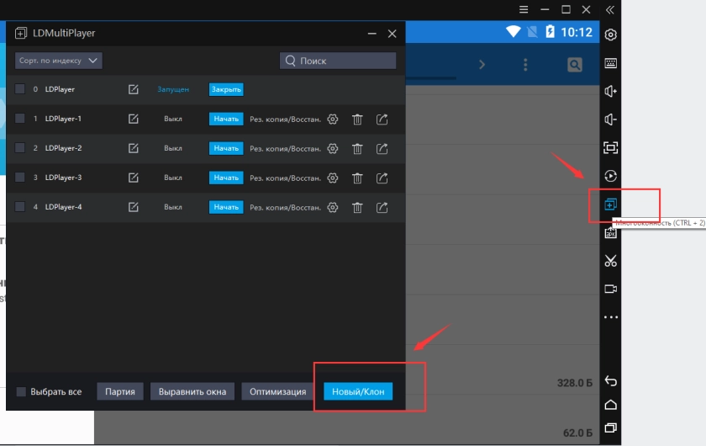
Task: Rename LDPlayer-4 with edit icon
Action: (x=134, y=207)
